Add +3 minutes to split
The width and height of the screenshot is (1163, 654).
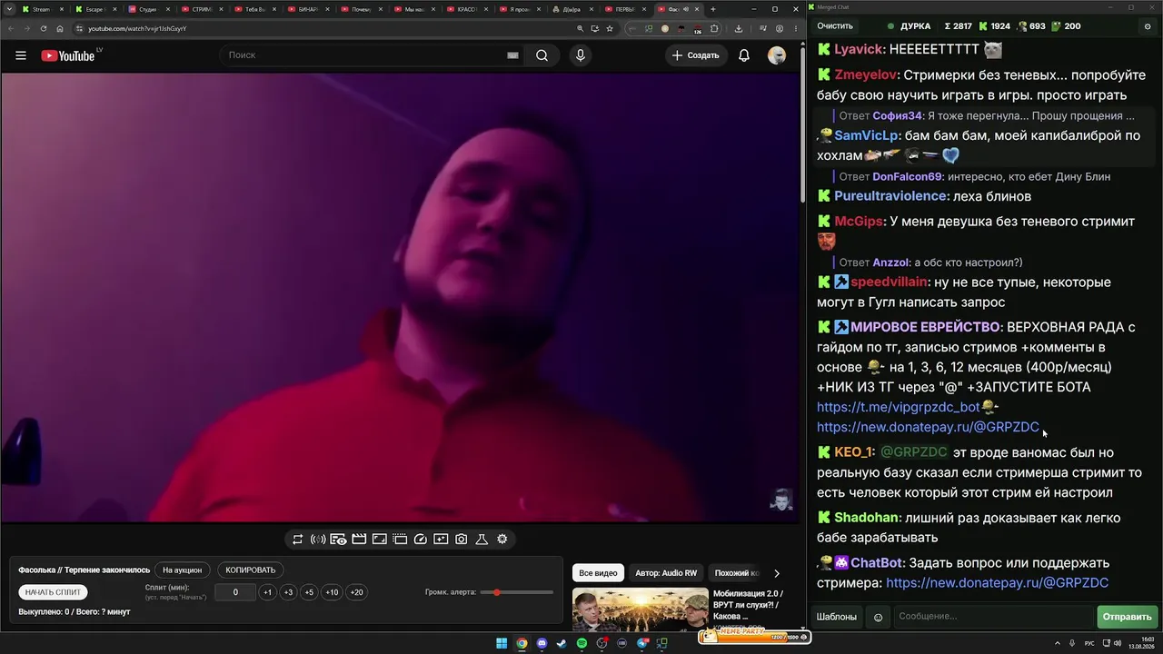click(288, 592)
